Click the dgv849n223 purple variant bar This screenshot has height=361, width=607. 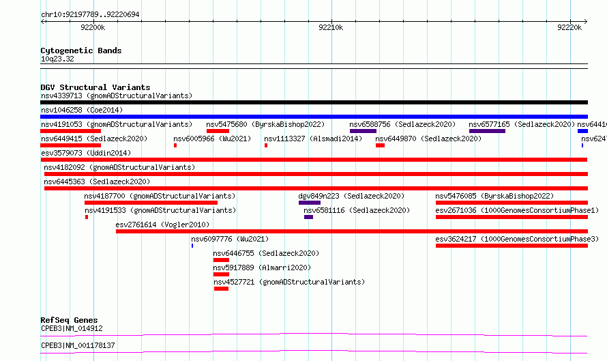pos(310,203)
